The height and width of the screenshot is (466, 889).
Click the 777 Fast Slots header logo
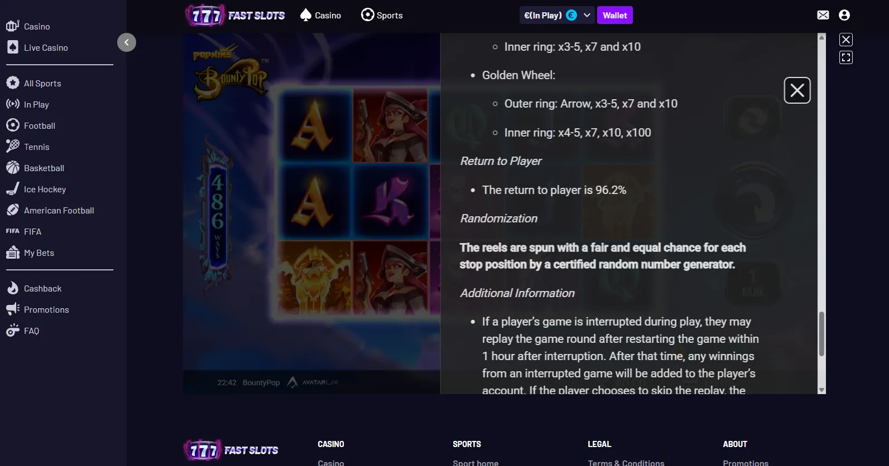(x=235, y=15)
